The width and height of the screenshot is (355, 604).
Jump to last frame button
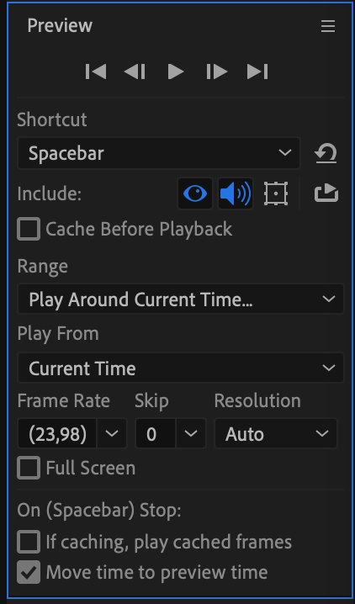[x=257, y=72]
